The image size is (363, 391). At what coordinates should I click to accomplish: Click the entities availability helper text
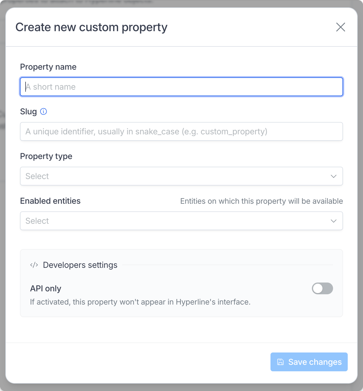click(261, 201)
